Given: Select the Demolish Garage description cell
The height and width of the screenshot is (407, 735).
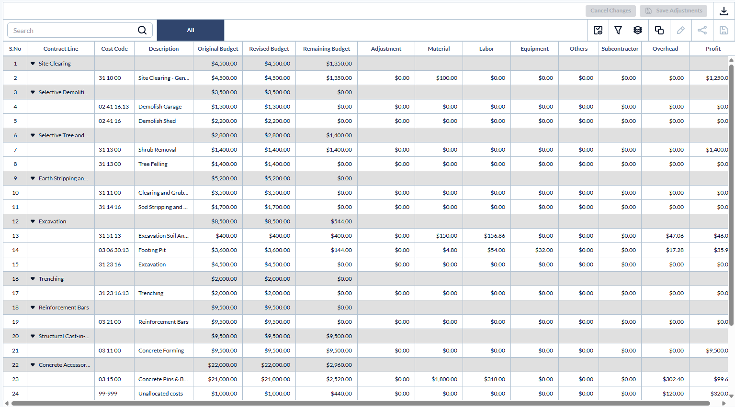Looking at the screenshot, I should tap(164, 107).
